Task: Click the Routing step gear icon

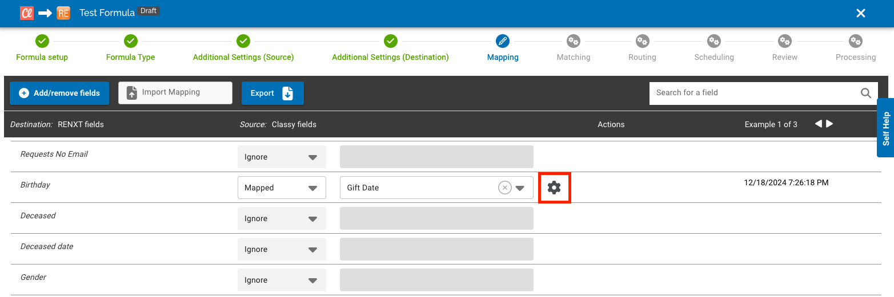Action: tap(642, 41)
